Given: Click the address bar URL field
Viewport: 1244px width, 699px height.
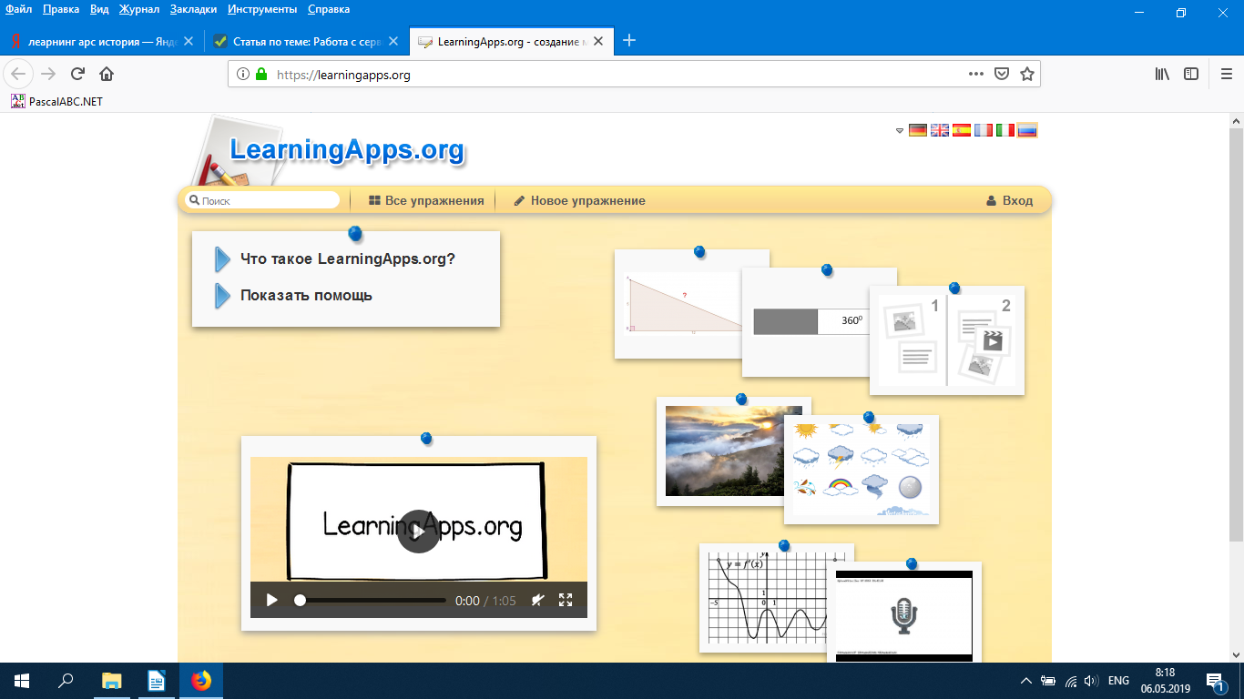Looking at the screenshot, I should [x=634, y=75].
